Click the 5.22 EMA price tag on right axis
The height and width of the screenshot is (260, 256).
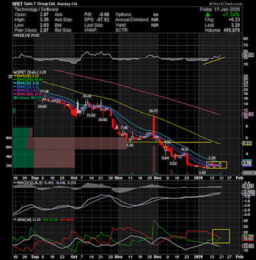[x=247, y=144]
